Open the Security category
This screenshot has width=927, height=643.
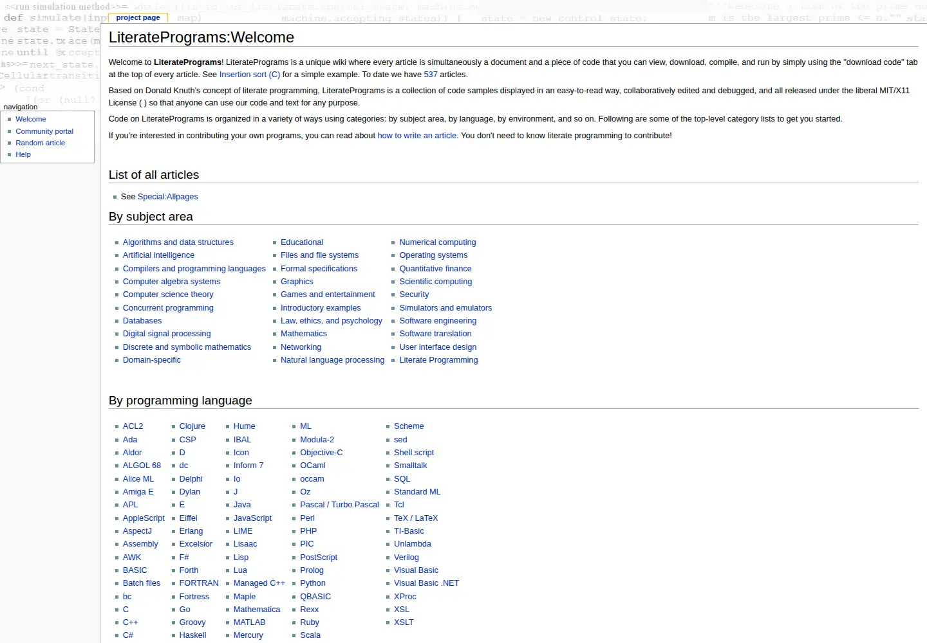[414, 294]
